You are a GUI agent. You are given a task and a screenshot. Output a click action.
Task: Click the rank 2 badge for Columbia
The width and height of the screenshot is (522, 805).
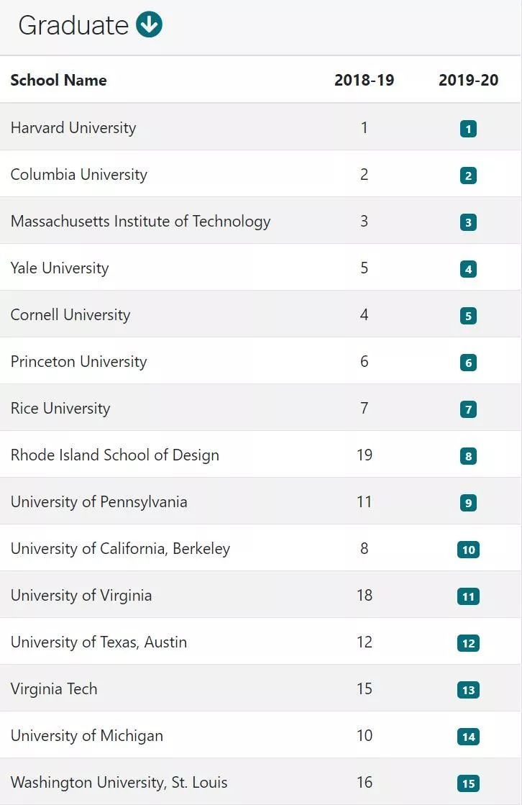point(468,176)
